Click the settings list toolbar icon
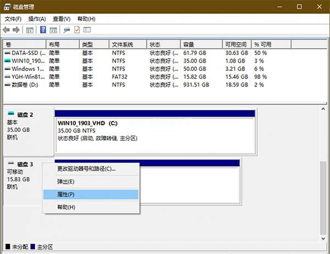The image size is (330, 254). click(87, 30)
